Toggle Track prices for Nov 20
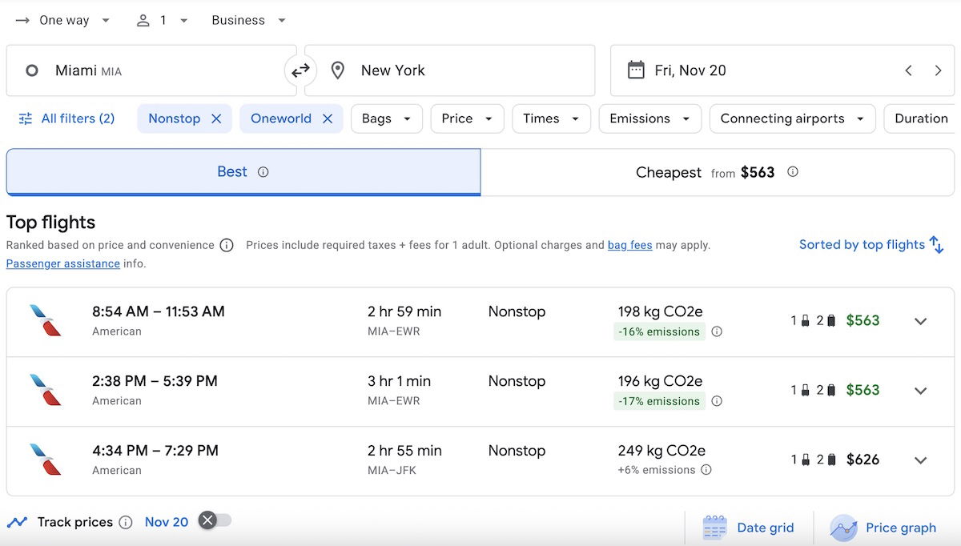This screenshot has width=961, height=546. 215,521
